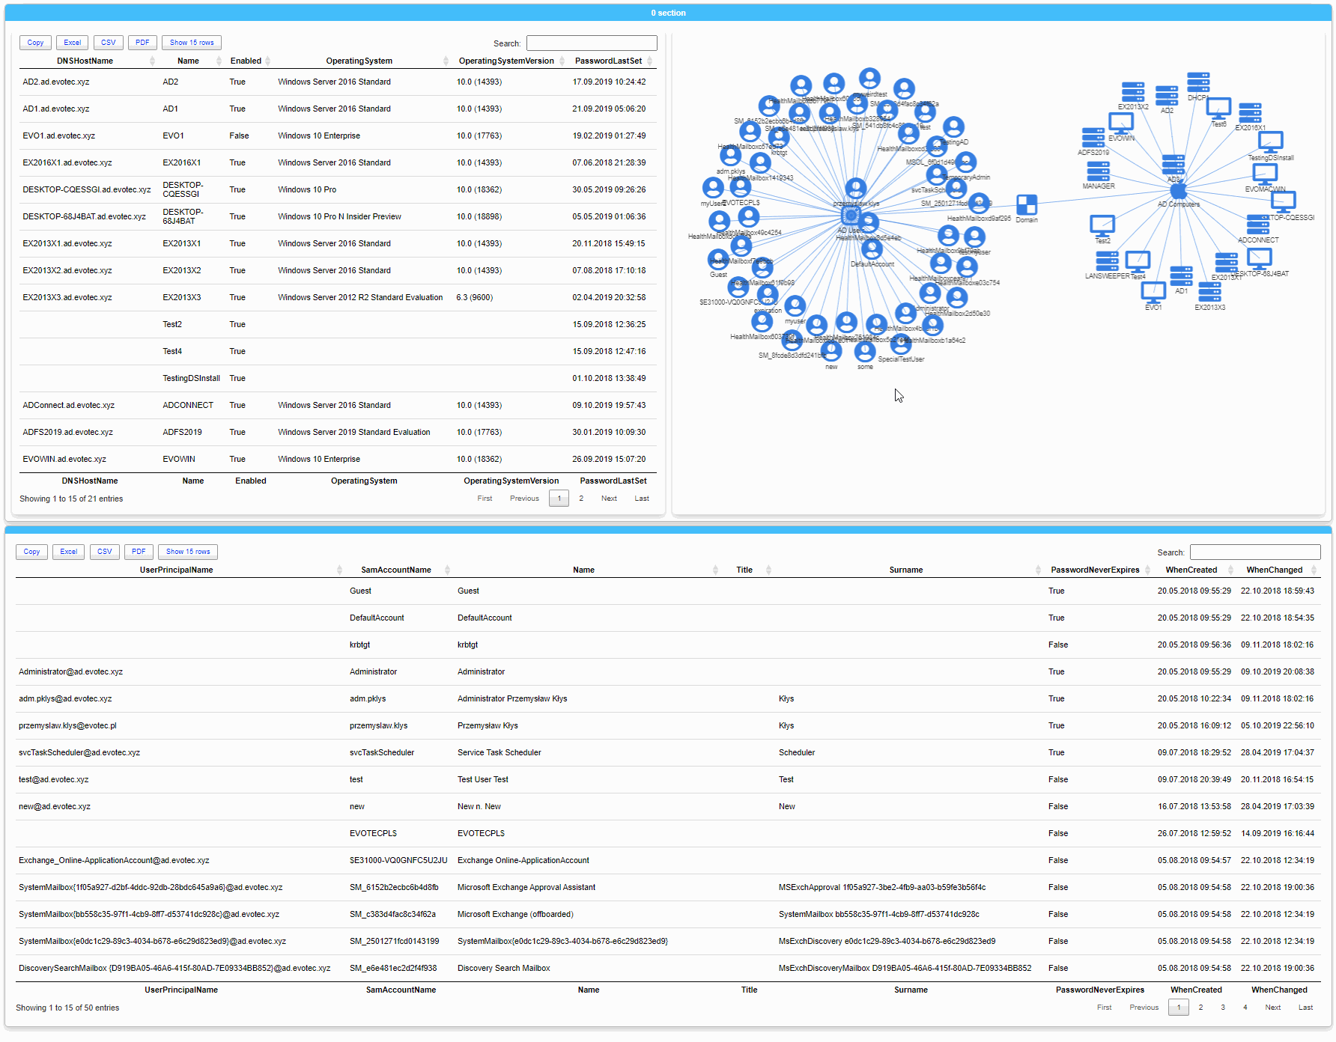Viewport: 1336px width, 1042px height.
Task: Click the DHCP server icon in the graph
Action: [1198, 81]
